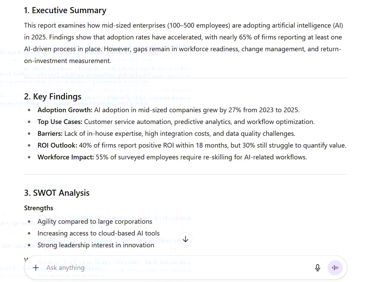This screenshot has height=282, width=380.
Task: Click the ROI Outlook bold label
Action: [x=57, y=145]
